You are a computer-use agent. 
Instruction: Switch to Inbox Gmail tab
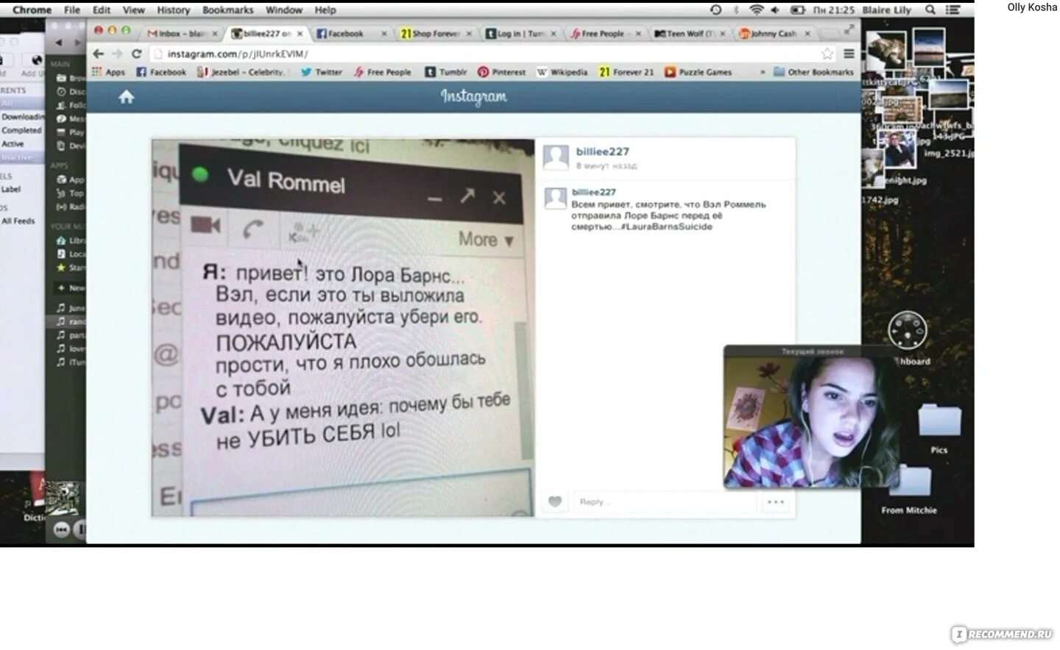pyautogui.click(x=182, y=34)
